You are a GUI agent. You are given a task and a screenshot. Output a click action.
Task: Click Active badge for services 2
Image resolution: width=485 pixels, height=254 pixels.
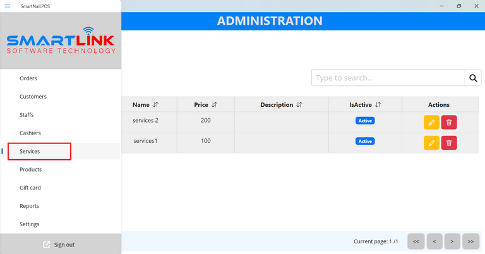pos(365,121)
